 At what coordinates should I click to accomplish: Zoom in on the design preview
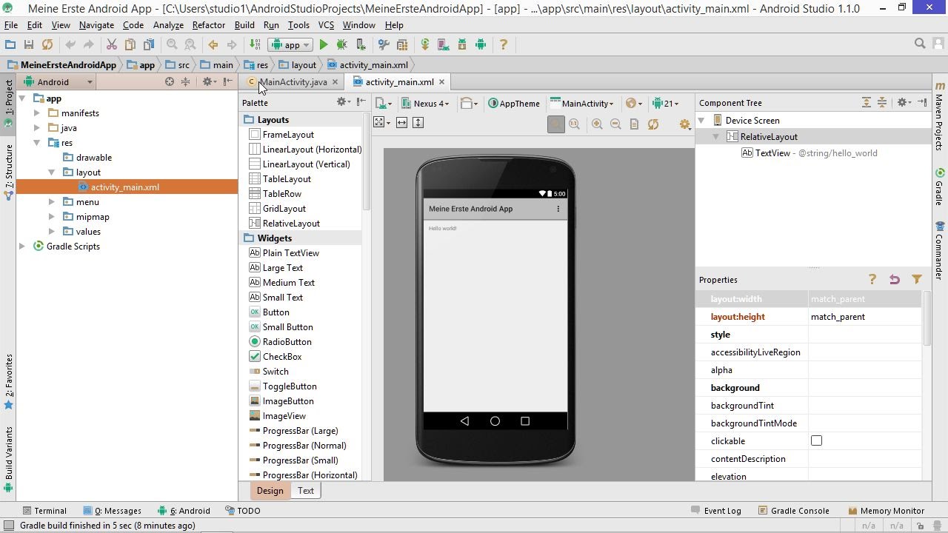597,124
